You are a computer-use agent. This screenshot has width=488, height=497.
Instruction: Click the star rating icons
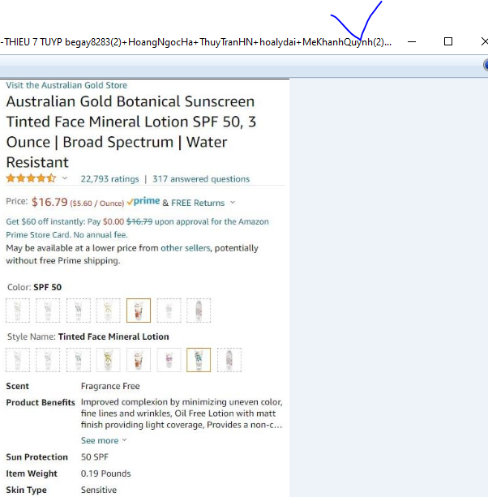[31, 178]
